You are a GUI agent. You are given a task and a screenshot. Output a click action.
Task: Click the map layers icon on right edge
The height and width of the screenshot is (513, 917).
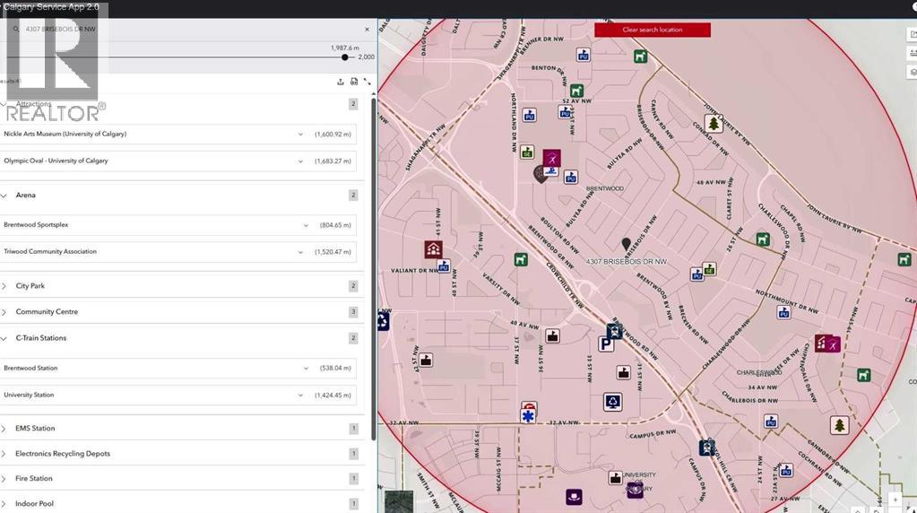click(913, 72)
